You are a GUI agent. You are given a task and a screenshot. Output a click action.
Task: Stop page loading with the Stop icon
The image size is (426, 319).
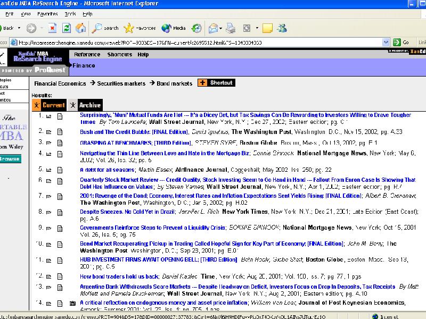point(52,28)
